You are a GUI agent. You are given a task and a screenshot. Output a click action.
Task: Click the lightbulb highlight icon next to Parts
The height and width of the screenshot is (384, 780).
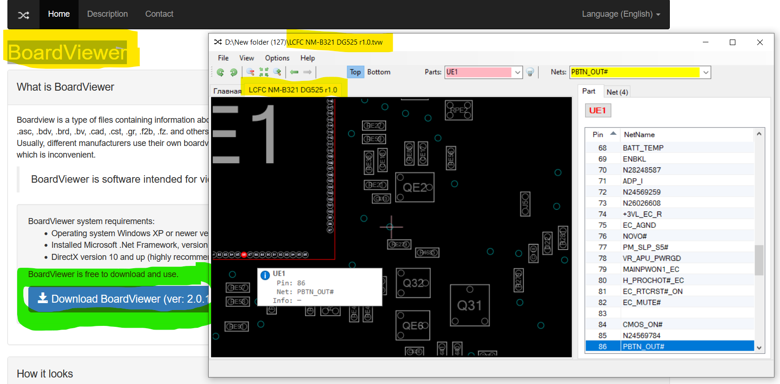tap(530, 72)
